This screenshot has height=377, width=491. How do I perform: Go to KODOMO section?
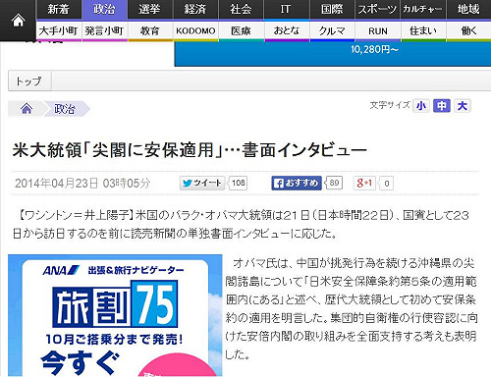(195, 30)
